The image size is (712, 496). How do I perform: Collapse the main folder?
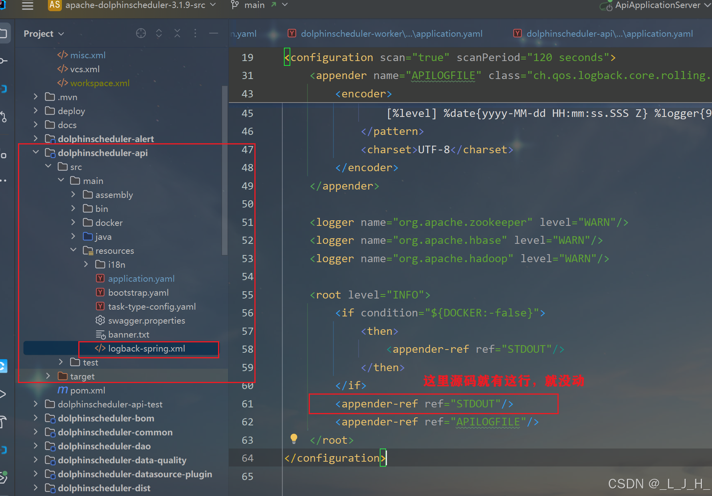(x=61, y=180)
